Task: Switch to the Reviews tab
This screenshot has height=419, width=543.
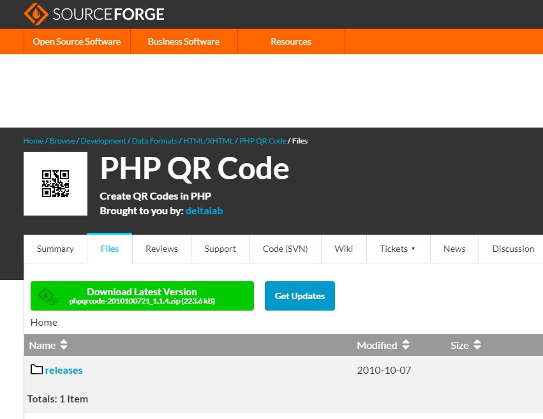Action: click(x=161, y=249)
